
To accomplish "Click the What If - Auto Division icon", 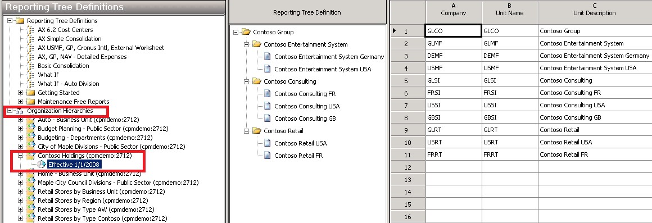I will pos(30,84).
